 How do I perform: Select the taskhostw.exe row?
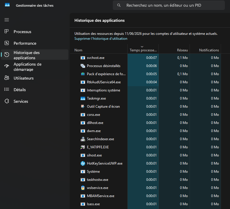tap(150, 180)
